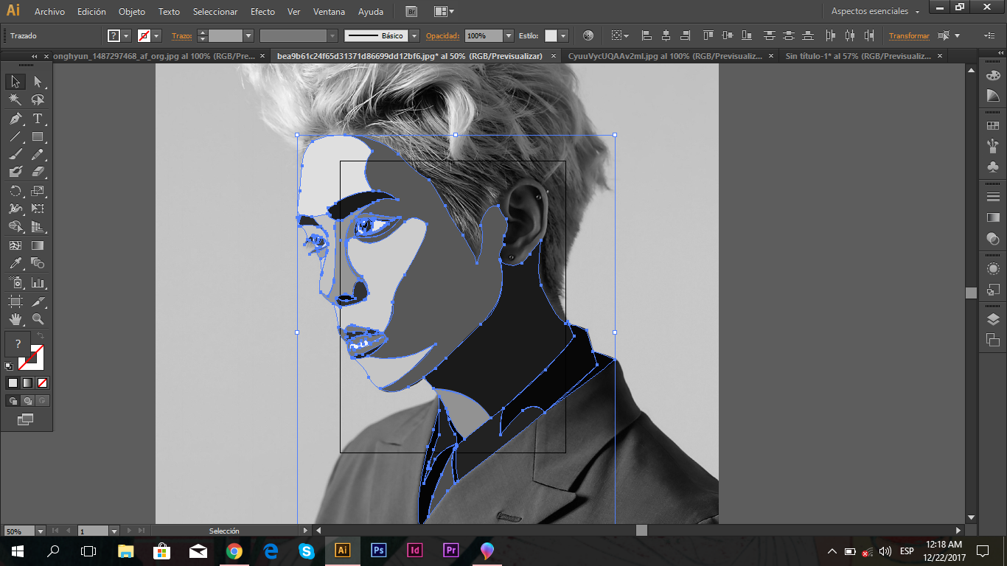
Task: Click the Transformar link
Action: [x=909, y=35]
